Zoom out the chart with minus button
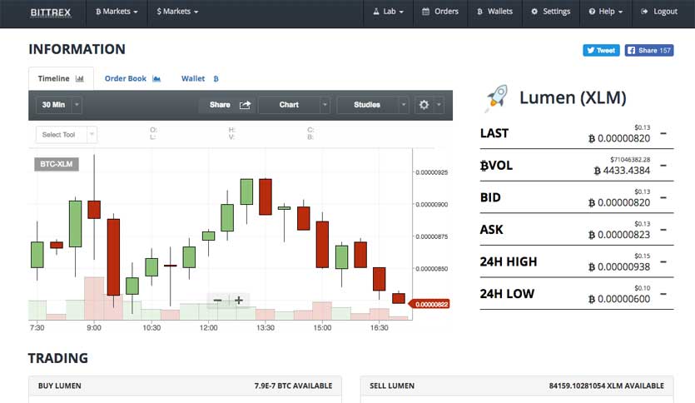 coord(218,301)
